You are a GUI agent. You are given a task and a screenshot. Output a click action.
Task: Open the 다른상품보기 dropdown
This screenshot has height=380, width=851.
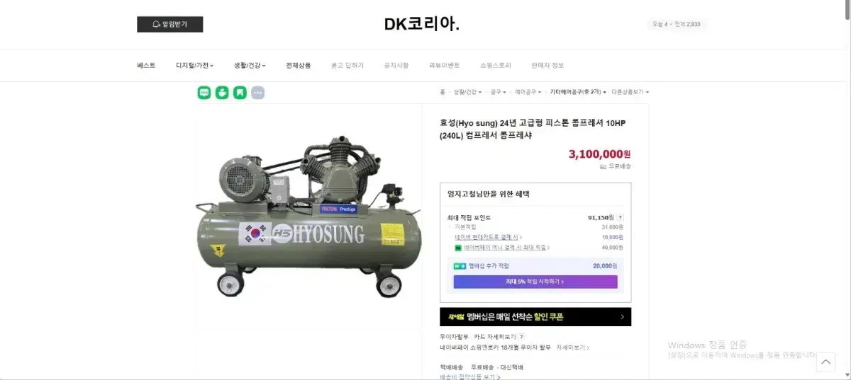point(630,92)
